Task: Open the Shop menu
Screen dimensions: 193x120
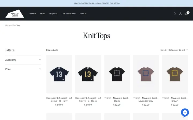Action: click(42, 14)
